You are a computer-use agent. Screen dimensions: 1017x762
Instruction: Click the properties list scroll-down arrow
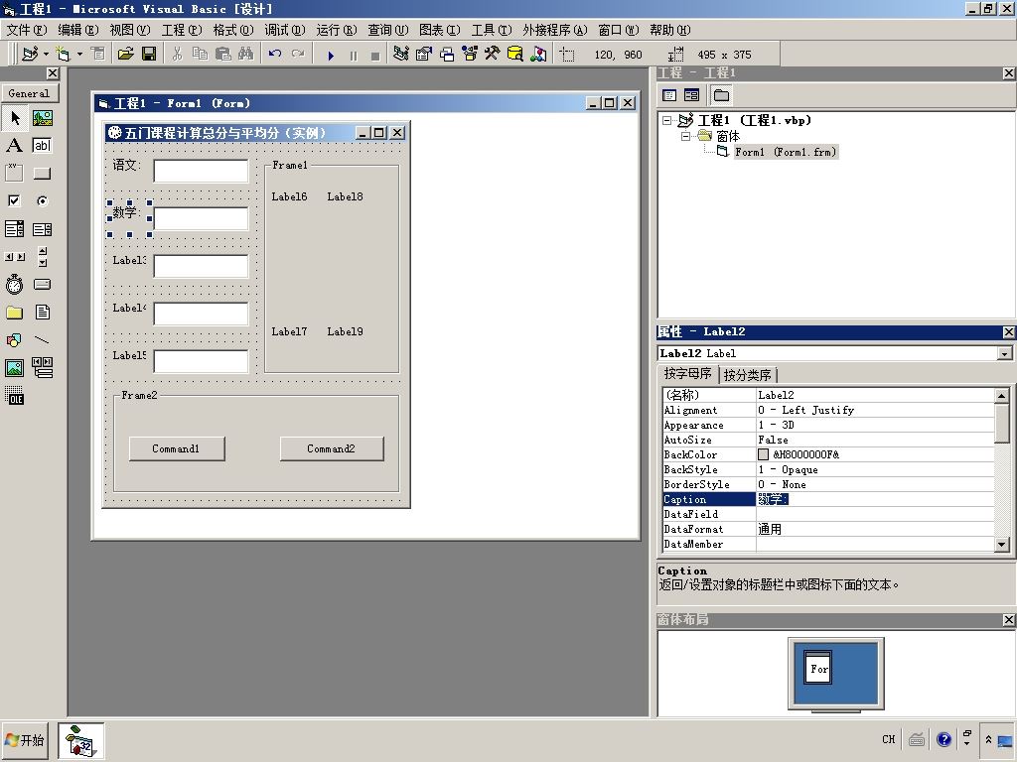tap(1001, 545)
